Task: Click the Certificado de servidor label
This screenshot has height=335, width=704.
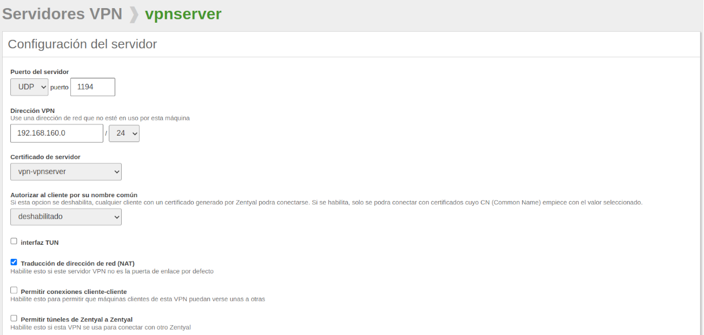Action: click(45, 157)
